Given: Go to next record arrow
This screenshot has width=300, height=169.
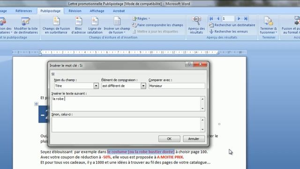Looking at the screenshot, I should click(x=239, y=19).
